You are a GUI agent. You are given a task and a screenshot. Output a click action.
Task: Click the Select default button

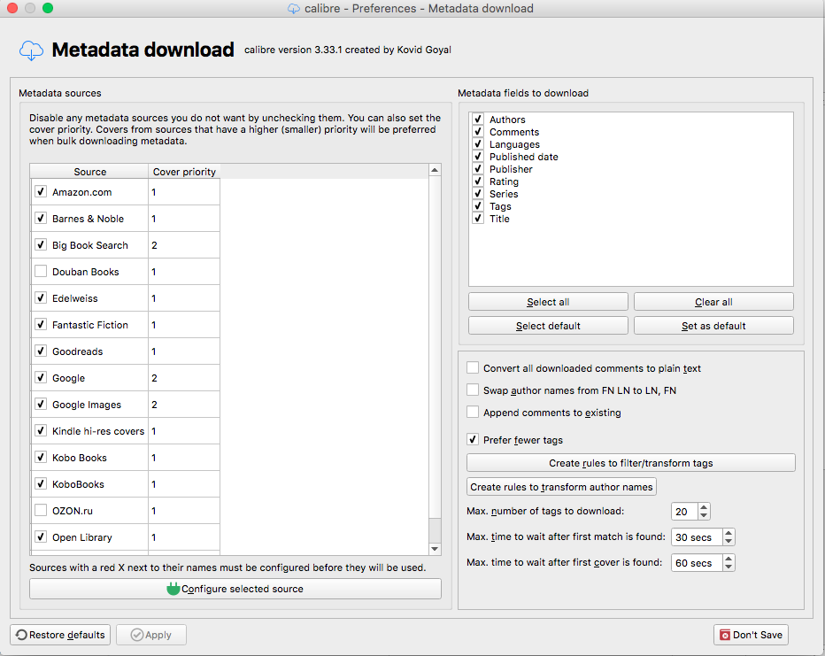click(x=548, y=326)
